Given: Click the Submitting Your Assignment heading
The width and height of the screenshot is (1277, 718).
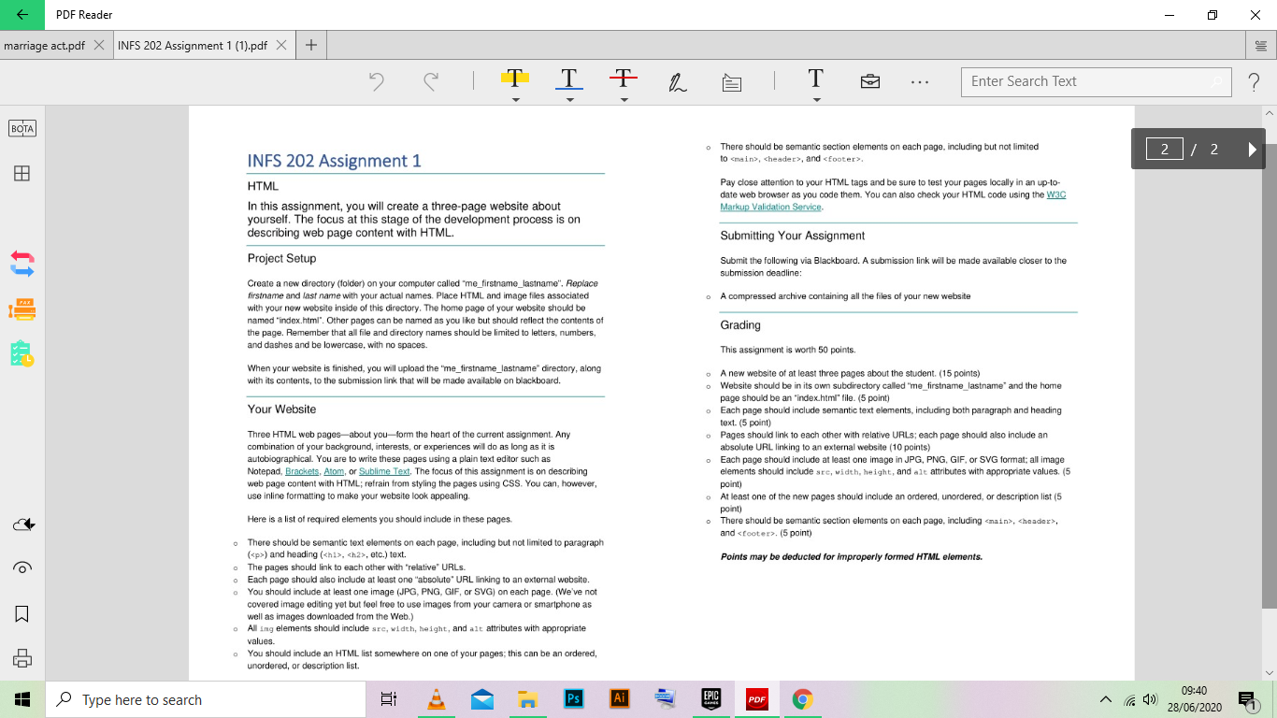Looking at the screenshot, I should coord(792,236).
